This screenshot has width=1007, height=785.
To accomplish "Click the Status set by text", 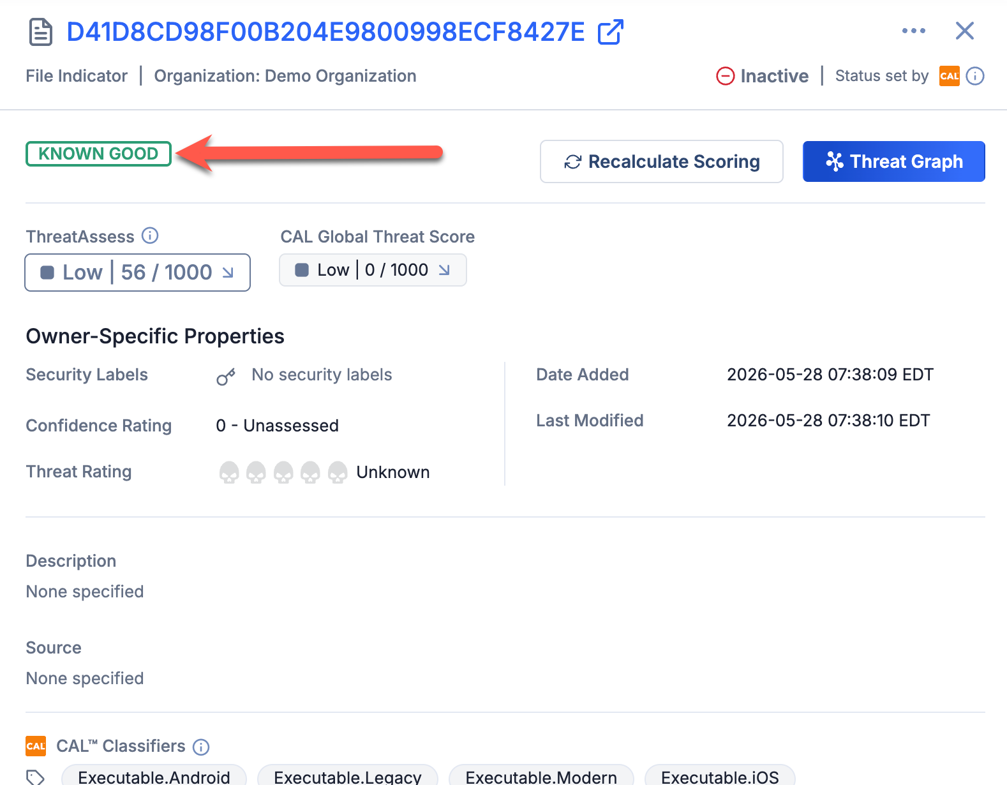I will 882,76.
